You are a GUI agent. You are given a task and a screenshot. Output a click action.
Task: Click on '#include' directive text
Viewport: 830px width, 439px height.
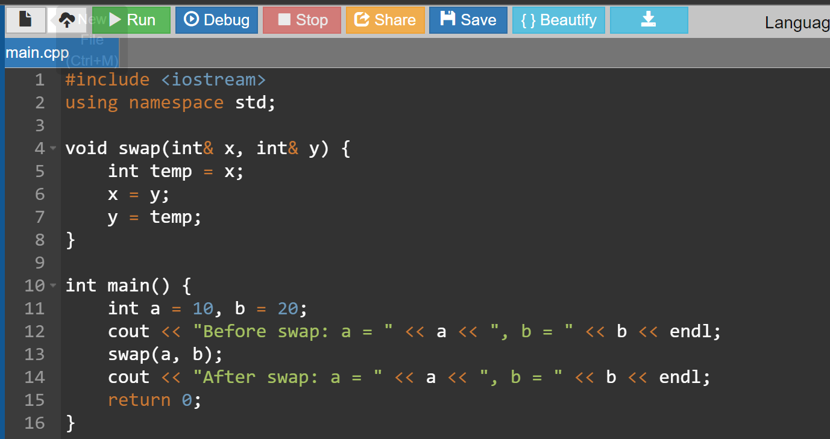pyautogui.click(x=107, y=79)
